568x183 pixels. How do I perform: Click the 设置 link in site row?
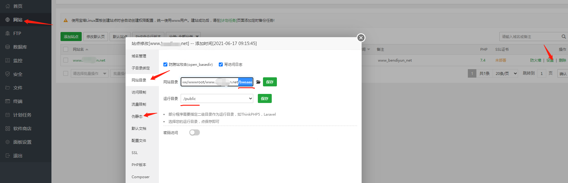point(550,60)
